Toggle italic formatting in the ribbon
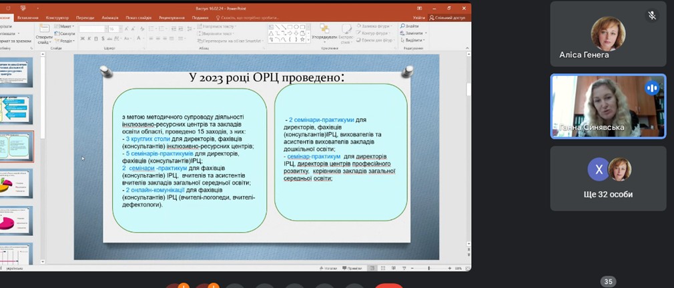 point(89,39)
